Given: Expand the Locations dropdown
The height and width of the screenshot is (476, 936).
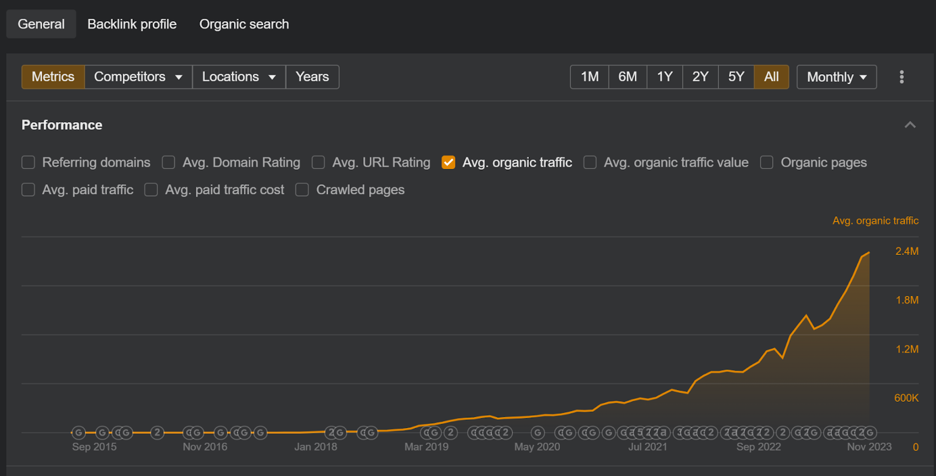Looking at the screenshot, I should coord(239,77).
